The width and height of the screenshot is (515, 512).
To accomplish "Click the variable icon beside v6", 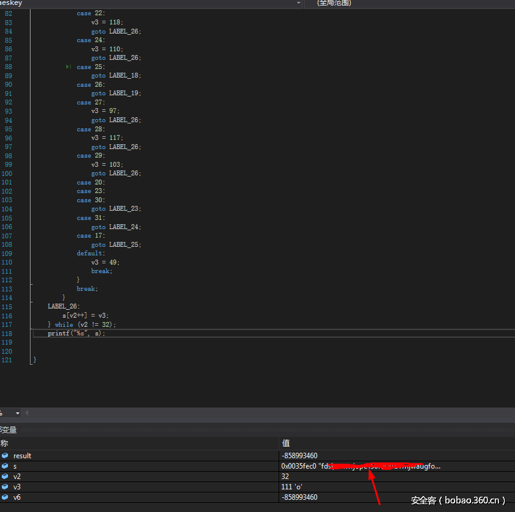I will point(5,497).
